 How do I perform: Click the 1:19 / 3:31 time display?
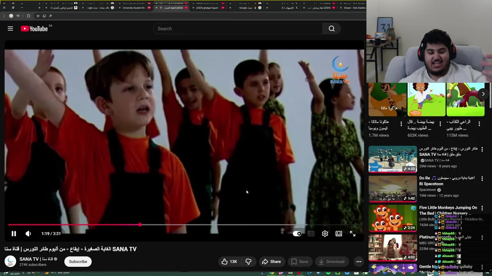51,233
